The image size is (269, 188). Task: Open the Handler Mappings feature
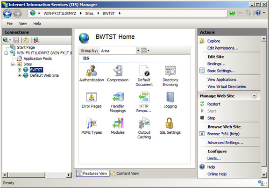118,102
